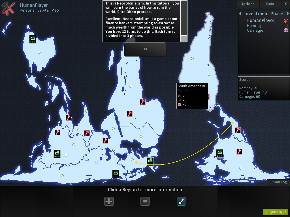Click the pink icon next to Carnegie
The height and width of the screenshot is (217, 290).
[286, 30]
